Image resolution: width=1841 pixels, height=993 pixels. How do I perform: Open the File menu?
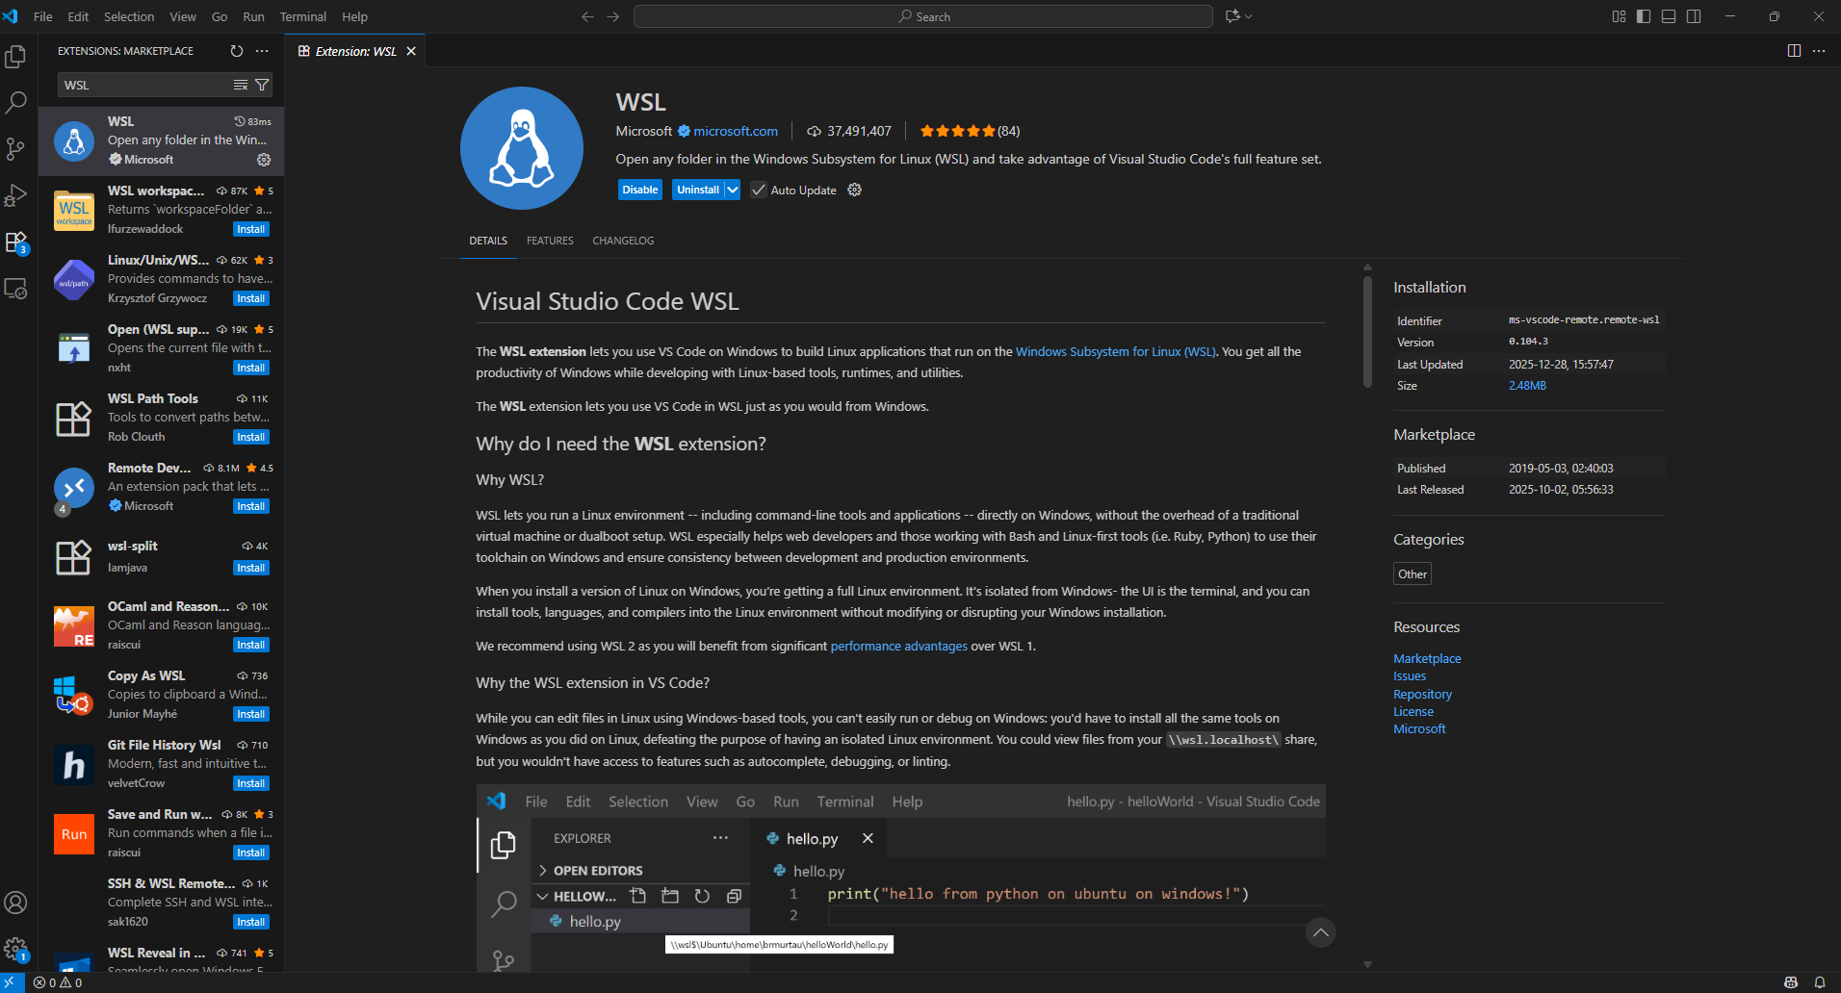pos(43,16)
